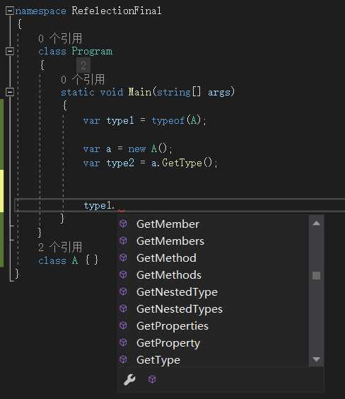Image resolution: width=345 pixels, height=399 pixels.
Task: Collapse the class Program block
Action: [10, 51]
